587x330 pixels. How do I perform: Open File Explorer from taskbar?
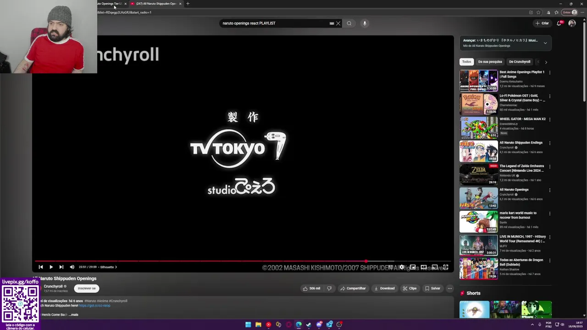click(258, 324)
